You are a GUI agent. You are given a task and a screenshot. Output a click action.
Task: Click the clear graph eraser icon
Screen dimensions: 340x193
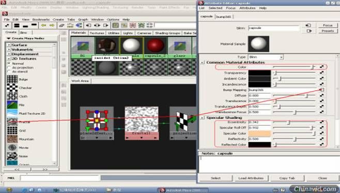point(61,25)
